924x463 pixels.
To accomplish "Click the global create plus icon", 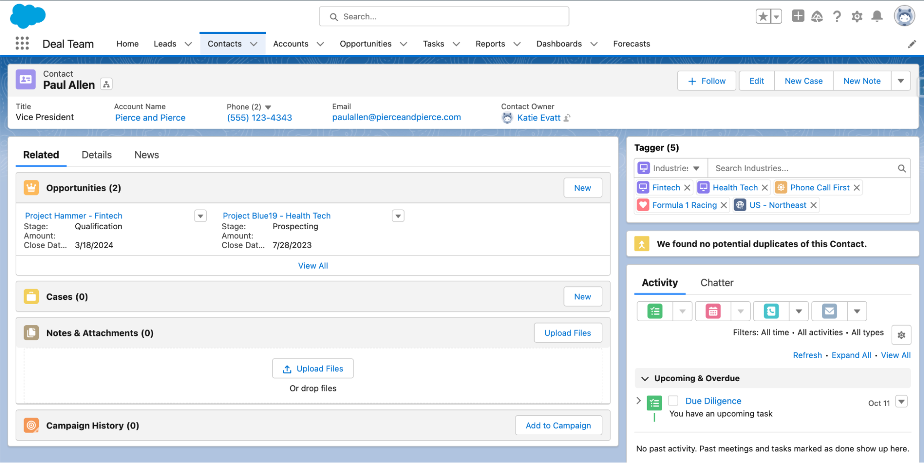I will (x=798, y=16).
